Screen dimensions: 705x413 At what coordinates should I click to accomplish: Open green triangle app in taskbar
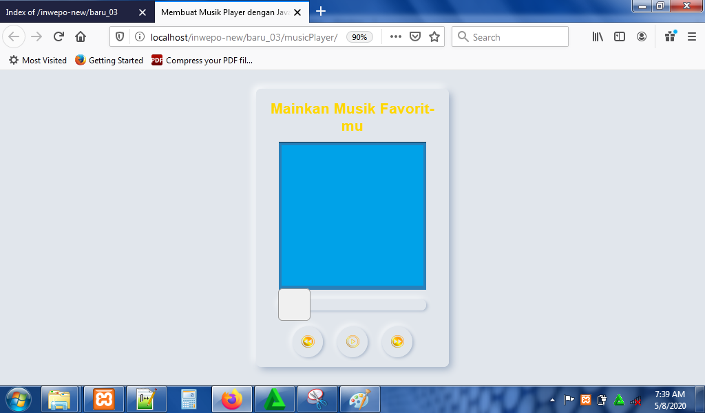274,399
